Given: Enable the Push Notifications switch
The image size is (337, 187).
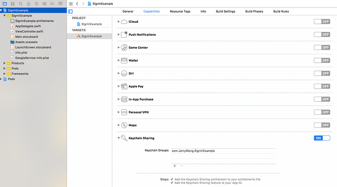Looking at the screenshot, I should click(322, 34).
